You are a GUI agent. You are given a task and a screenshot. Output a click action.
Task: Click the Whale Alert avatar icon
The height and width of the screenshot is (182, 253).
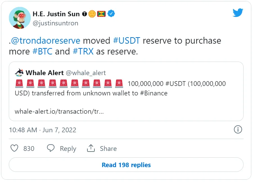point(19,73)
